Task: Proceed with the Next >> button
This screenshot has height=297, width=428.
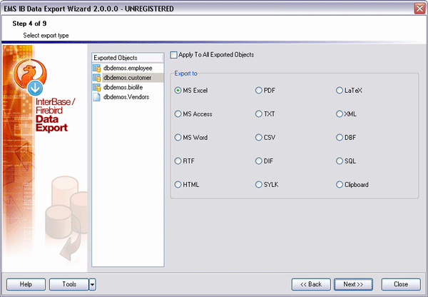Action: (x=354, y=284)
